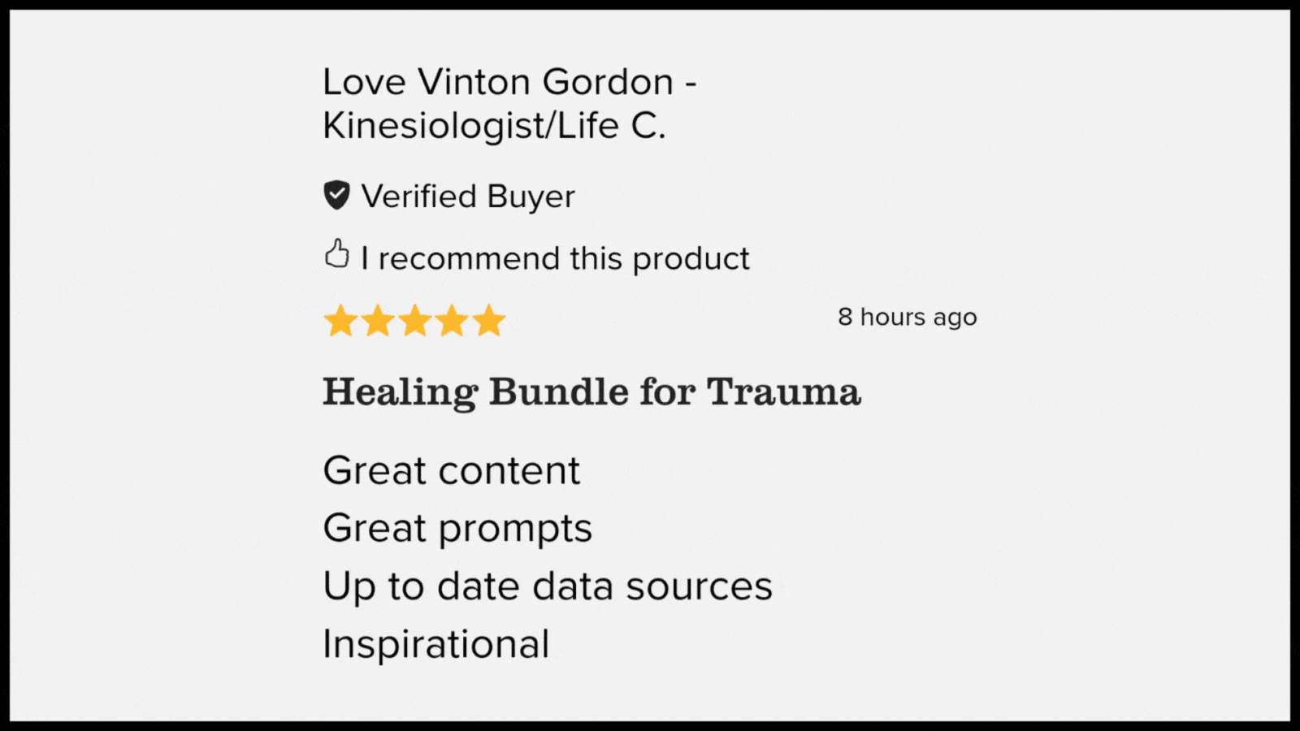
Task: Click the fifth gold star
Action: click(489, 321)
